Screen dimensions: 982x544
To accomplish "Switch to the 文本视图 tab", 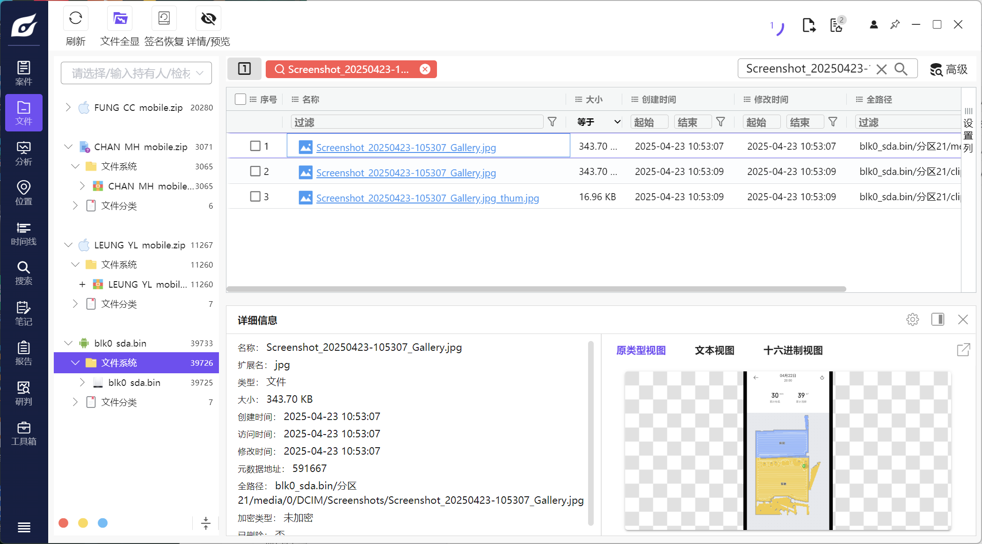I will click(714, 350).
